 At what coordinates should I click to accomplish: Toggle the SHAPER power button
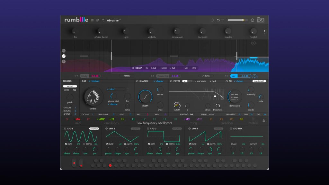(137, 81)
